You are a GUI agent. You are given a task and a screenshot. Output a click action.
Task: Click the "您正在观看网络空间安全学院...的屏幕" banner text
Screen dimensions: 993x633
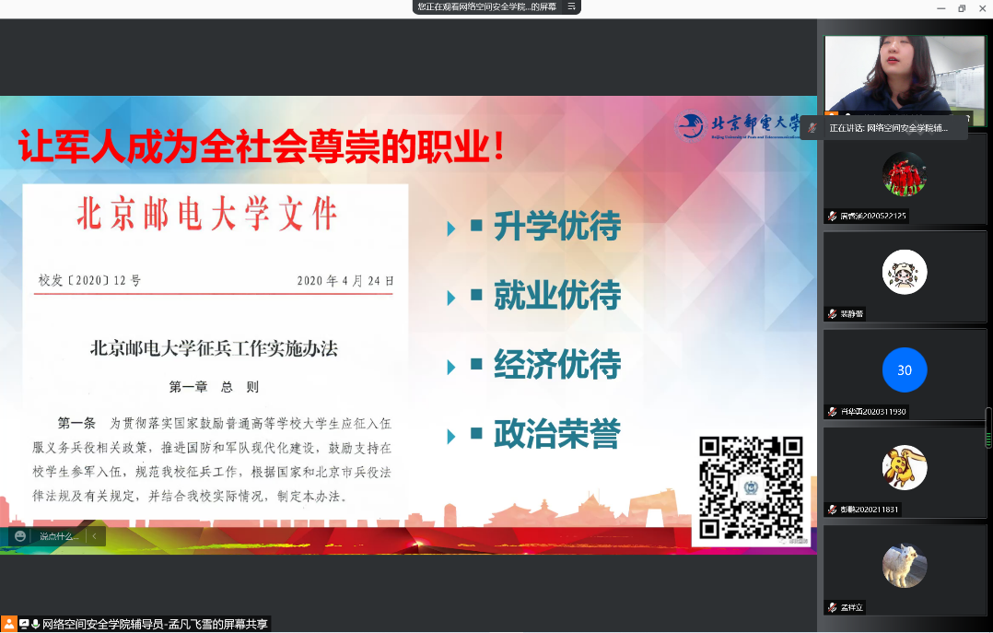487,7
